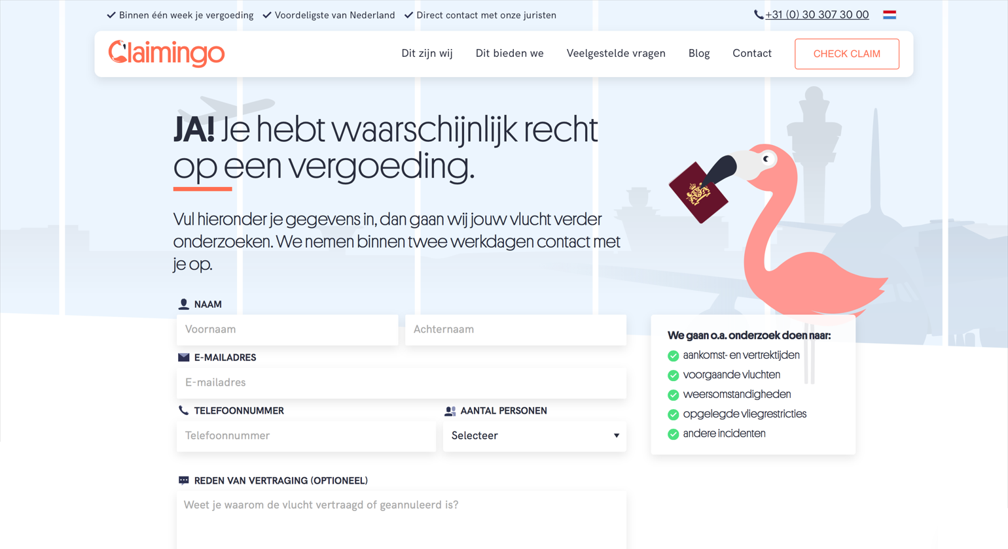Click the green check beside weersomstandigheden
Image resolution: width=1008 pixels, height=549 pixels.
(673, 395)
